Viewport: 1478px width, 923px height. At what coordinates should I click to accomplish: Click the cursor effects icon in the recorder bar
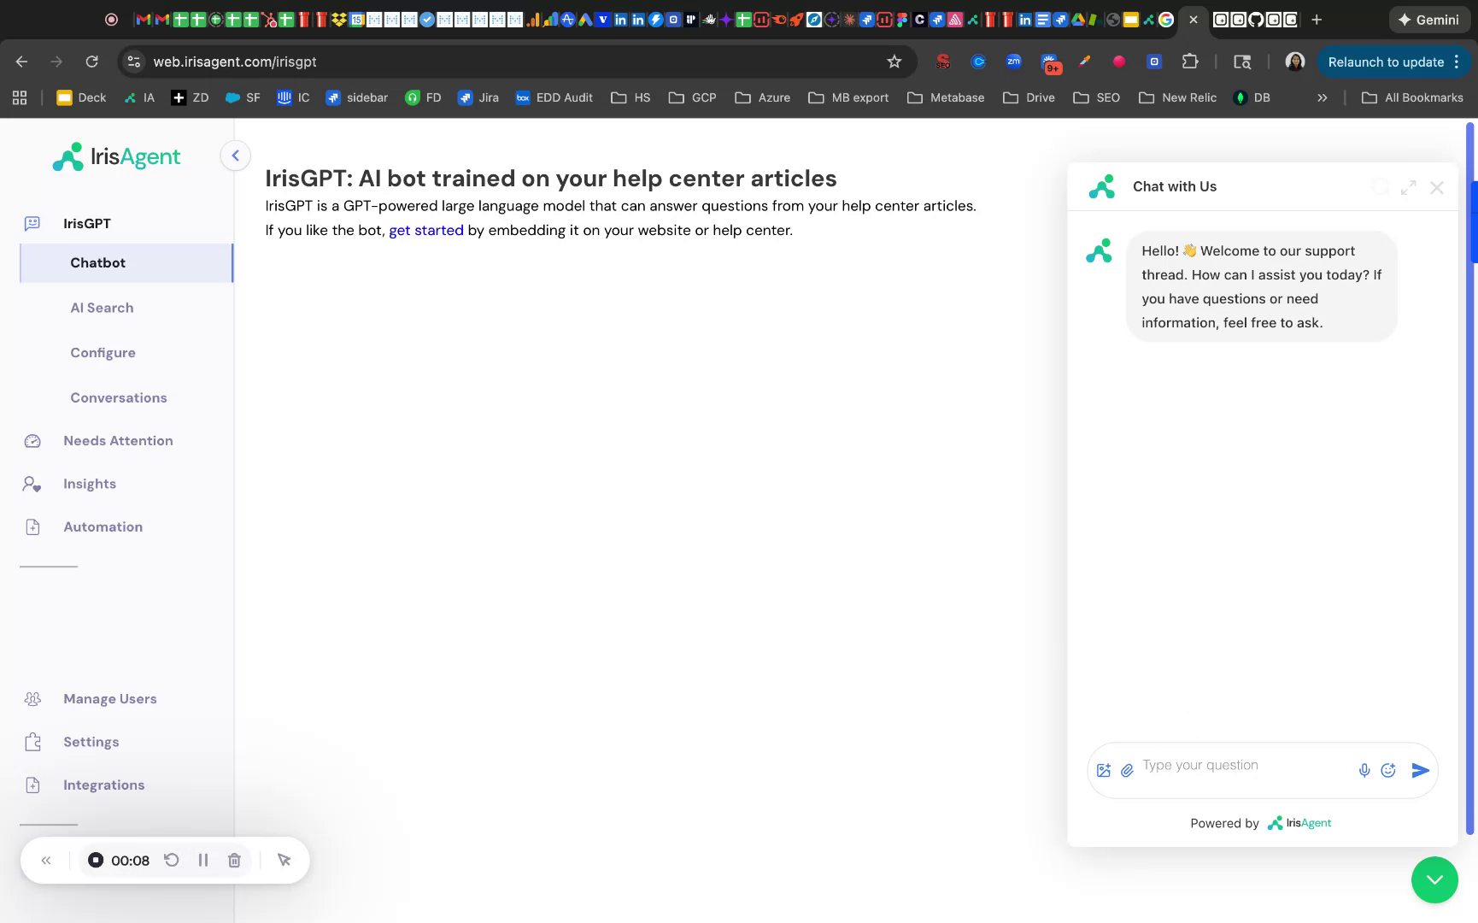(284, 860)
